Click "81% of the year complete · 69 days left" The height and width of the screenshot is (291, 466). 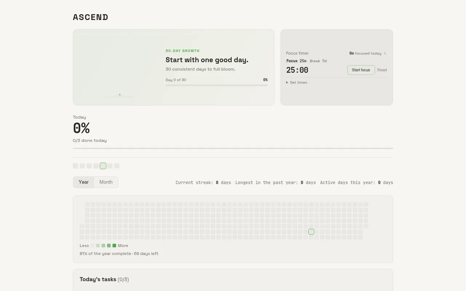(119, 254)
